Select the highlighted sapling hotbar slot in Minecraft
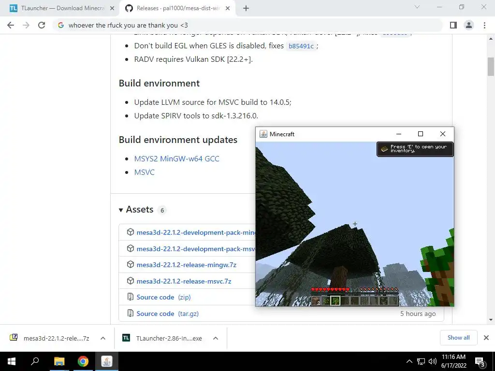 (x=335, y=301)
